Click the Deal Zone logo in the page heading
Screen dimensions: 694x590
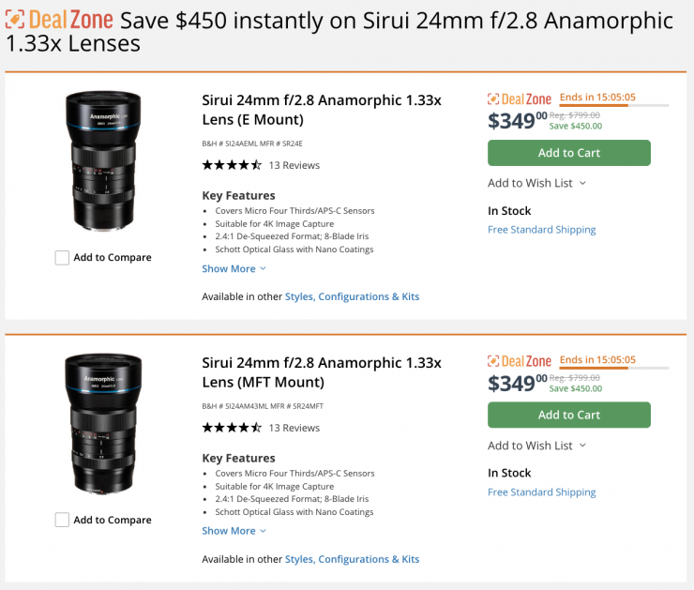pos(59,20)
